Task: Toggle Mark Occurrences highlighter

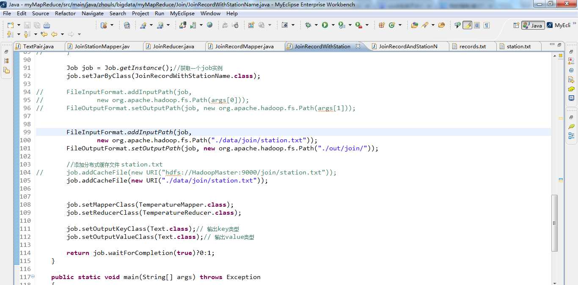Action: pos(467,25)
